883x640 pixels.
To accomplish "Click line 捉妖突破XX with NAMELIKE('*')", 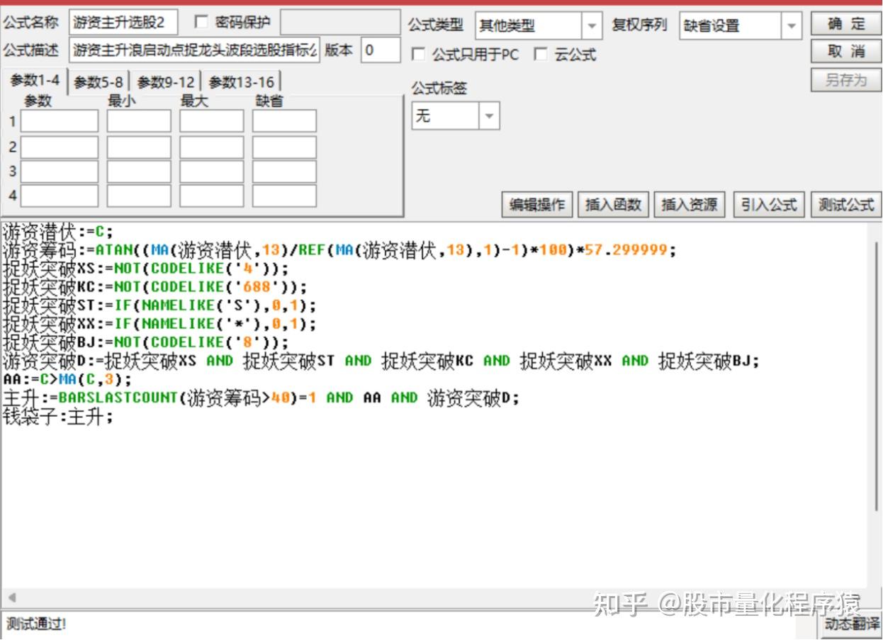I will 159,324.
